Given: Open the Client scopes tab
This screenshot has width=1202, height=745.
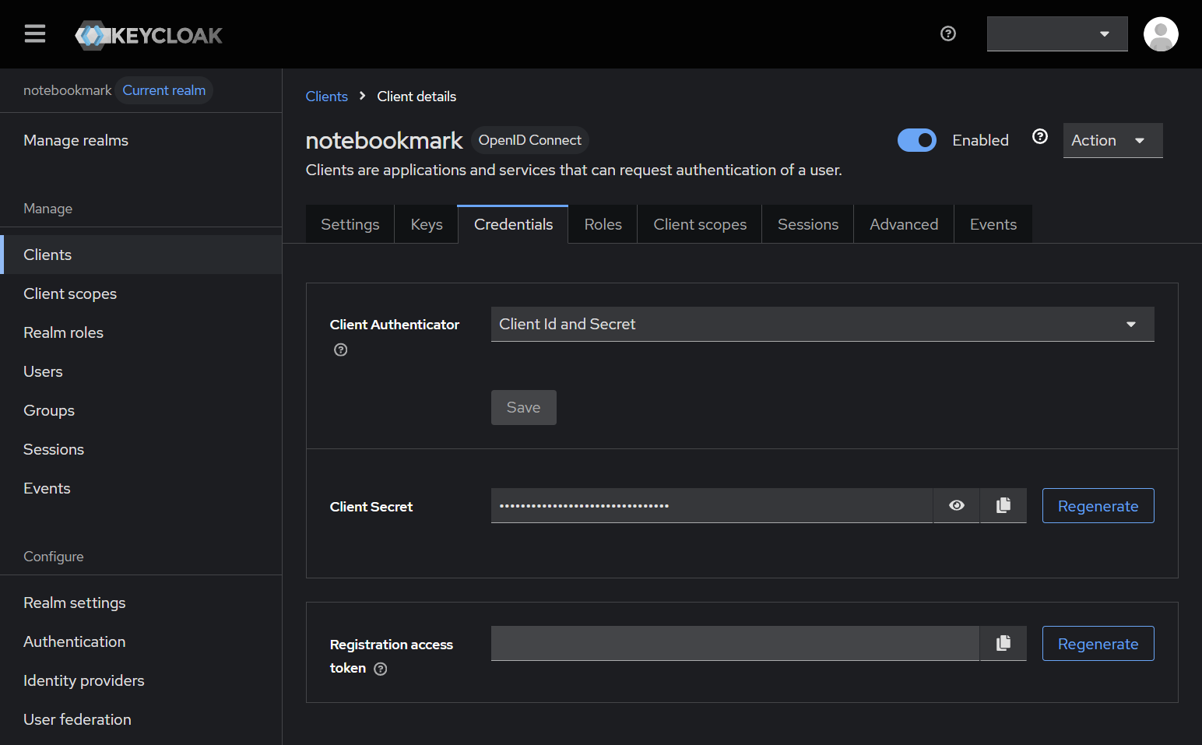Looking at the screenshot, I should click(699, 223).
